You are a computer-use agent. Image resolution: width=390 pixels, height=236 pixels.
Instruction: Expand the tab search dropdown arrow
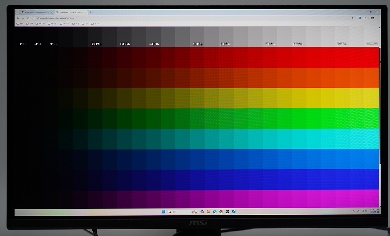point(17,12)
